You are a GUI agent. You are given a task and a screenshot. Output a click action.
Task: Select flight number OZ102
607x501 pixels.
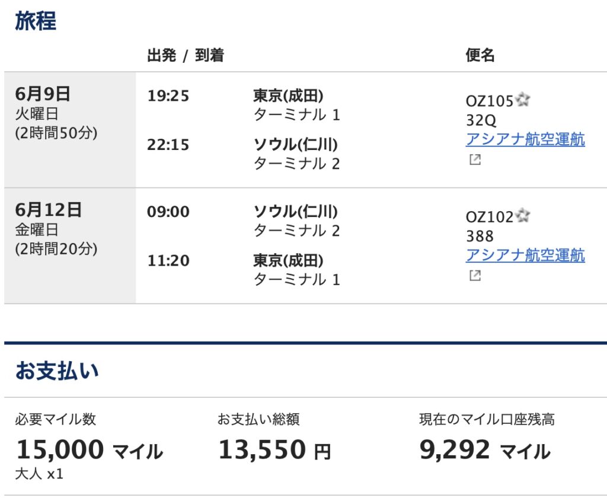click(x=489, y=218)
